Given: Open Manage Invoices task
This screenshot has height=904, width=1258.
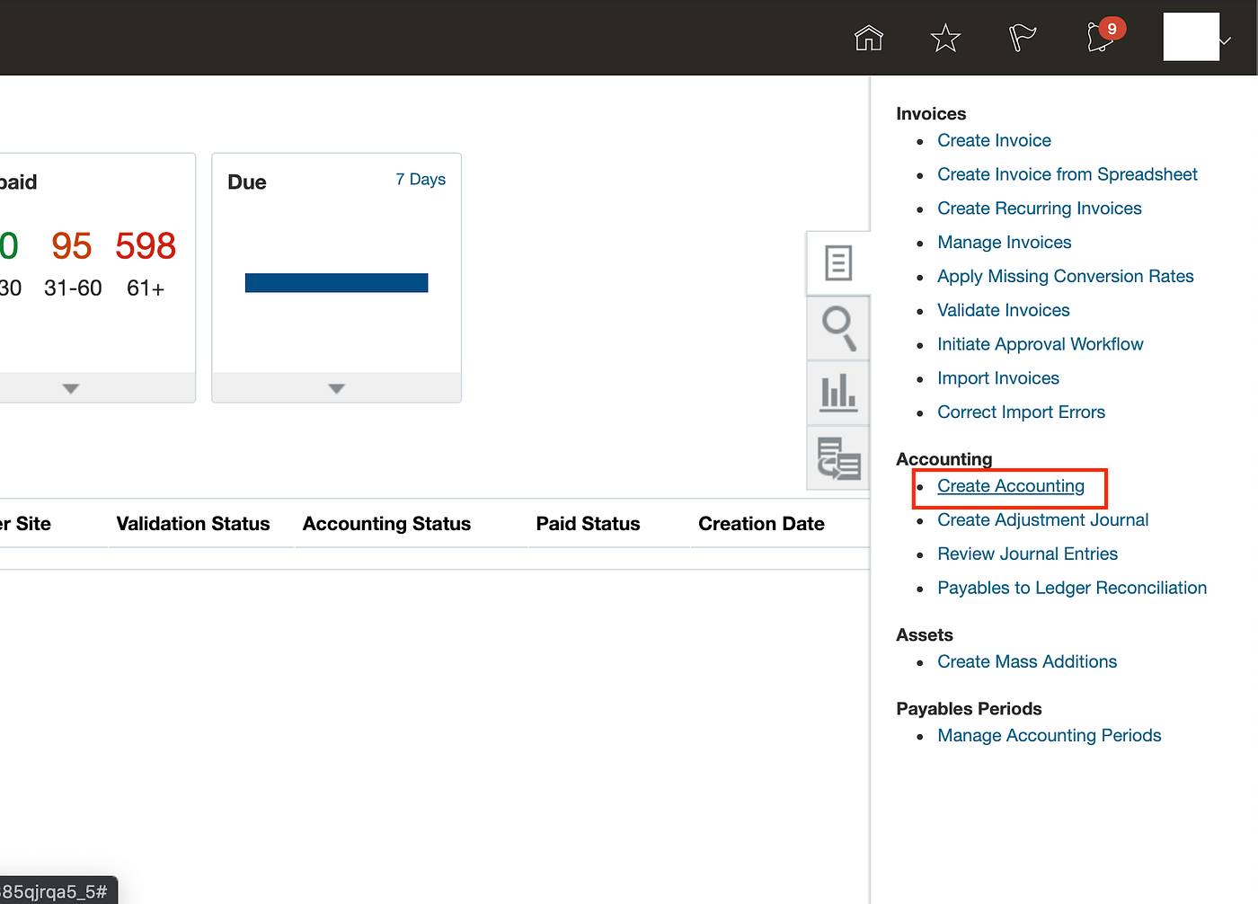Looking at the screenshot, I should [x=1005, y=243].
